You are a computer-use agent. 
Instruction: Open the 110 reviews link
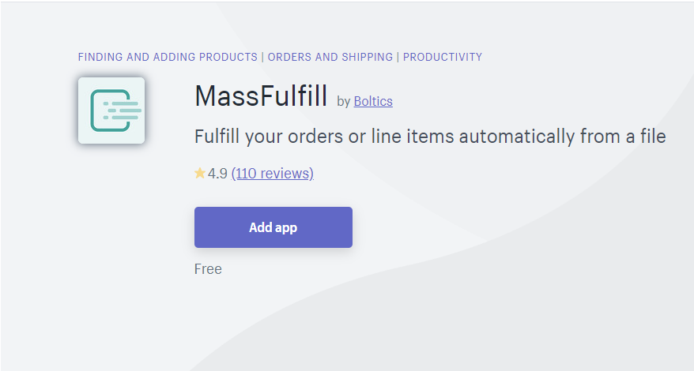point(273,174)
